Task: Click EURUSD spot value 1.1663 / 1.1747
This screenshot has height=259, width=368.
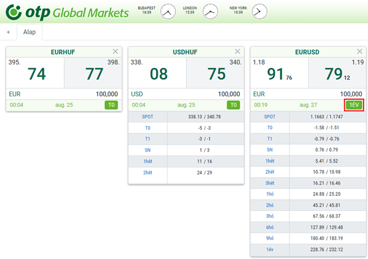Action: (327, 117)
